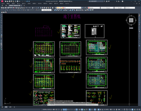Image resolution: width=141 pixels, height=111 pixels.
Task: Toggle snap mode in status bar
Action: [x=58, y=109]
